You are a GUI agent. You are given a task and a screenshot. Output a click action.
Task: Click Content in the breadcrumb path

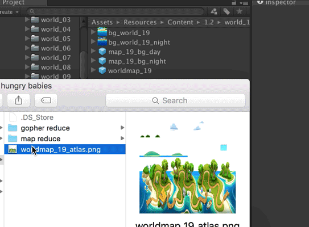(x=180, y=22)
